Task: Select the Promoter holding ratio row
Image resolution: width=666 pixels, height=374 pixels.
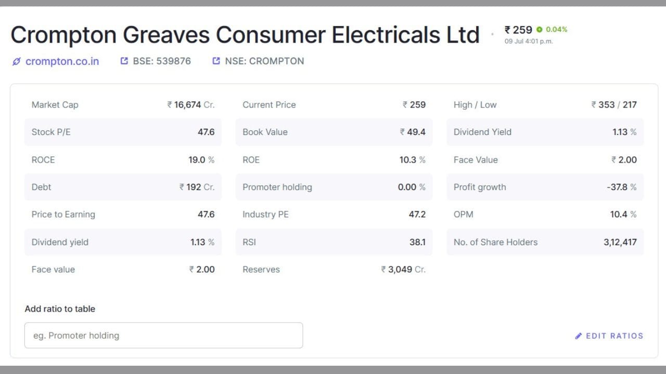Action: [x=334, y=187]
